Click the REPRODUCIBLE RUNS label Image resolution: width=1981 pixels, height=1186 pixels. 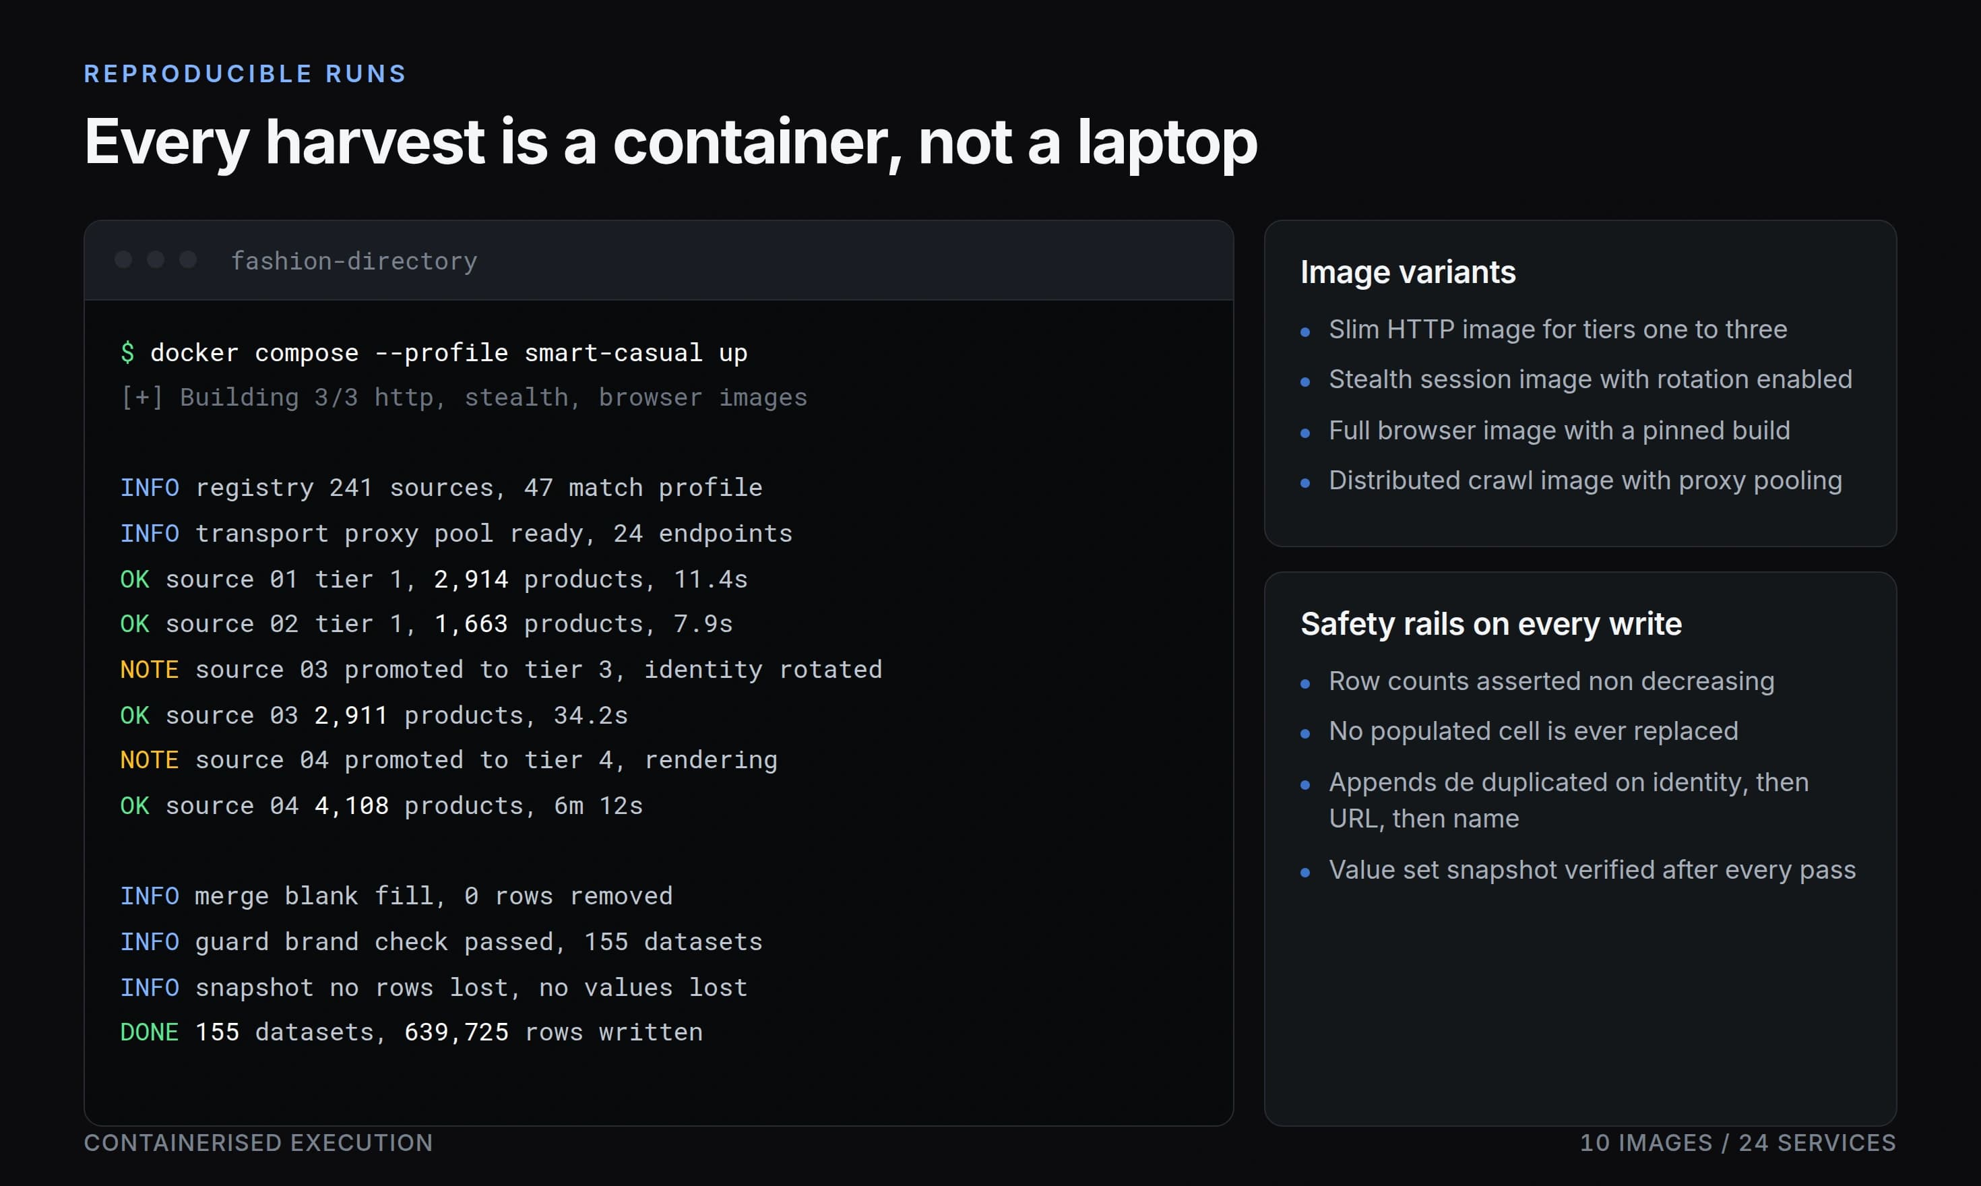coord(245,73)
